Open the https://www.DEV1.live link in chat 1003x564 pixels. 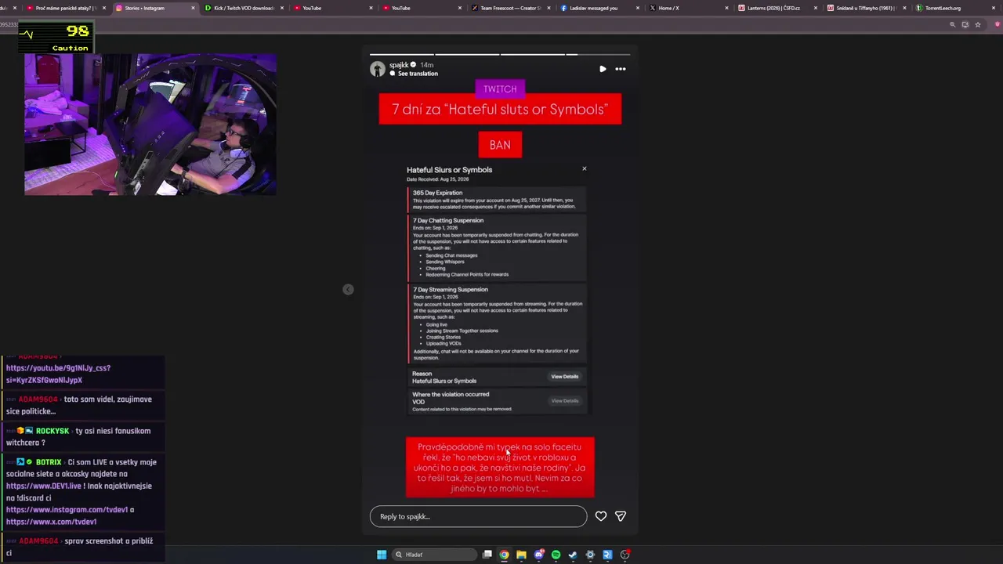pyautogui.click(x=44, y=486)
